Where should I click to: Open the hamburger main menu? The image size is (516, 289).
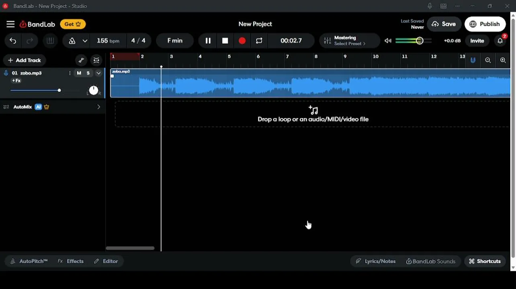tap(10, 24)
